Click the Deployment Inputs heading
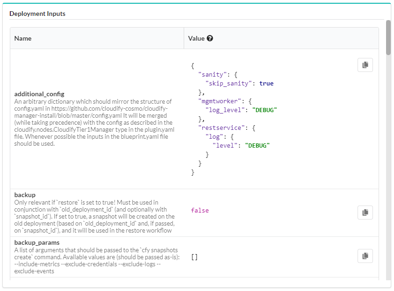This screenshot has width=394, height=291. pyautogui.click(x=37, y=14)
